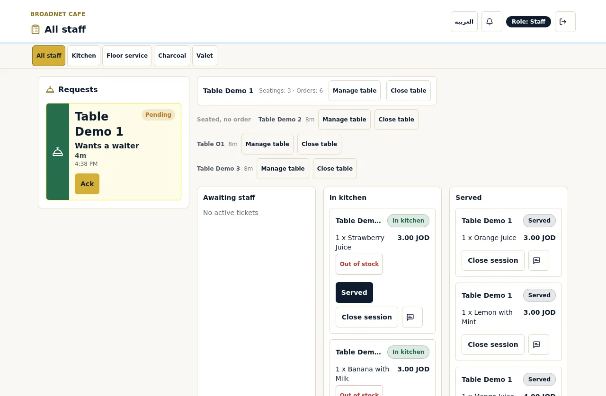
Task: Switch language to Arabic
Action: point(464,22)
